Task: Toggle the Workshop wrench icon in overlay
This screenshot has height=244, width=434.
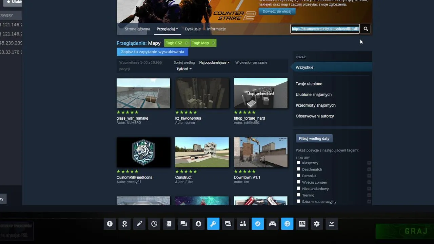Action: tap(213, 224)
